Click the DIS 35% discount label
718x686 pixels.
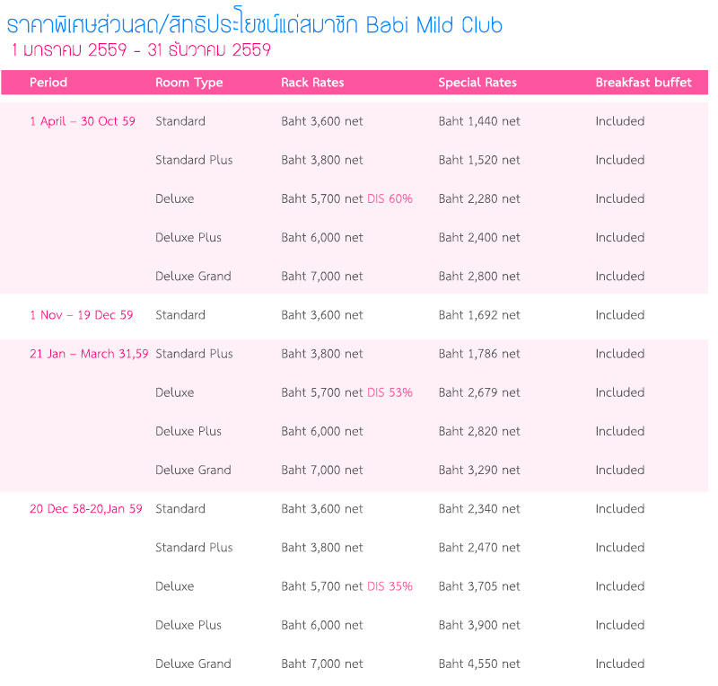[x=390, y=587]
